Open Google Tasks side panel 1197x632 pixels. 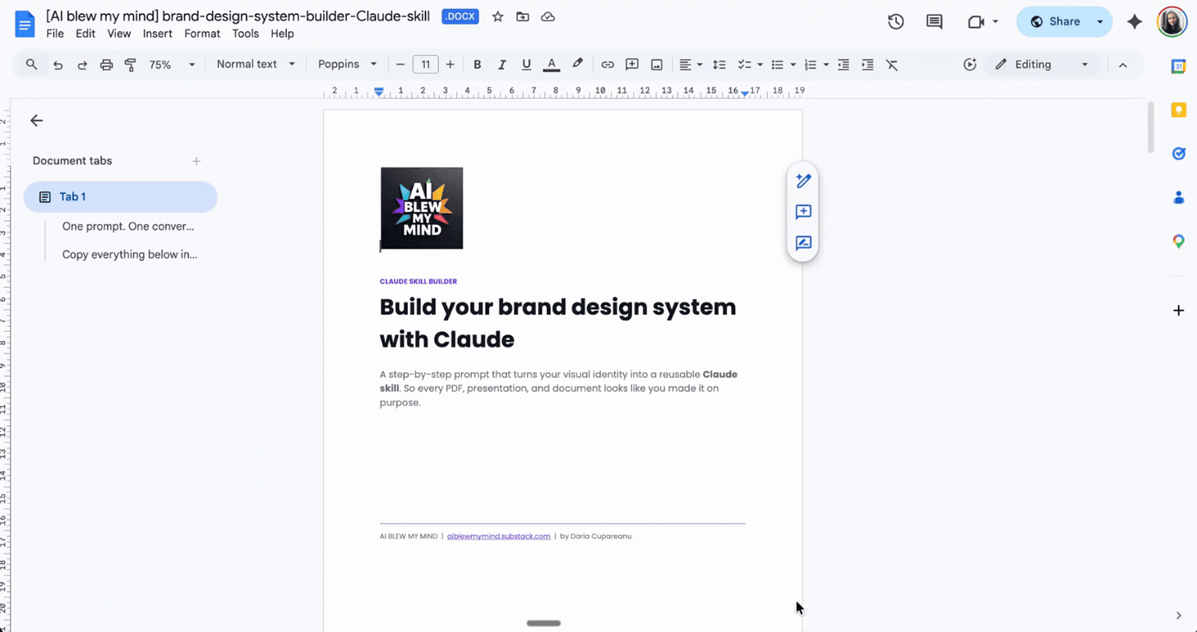coord(1178,154)
